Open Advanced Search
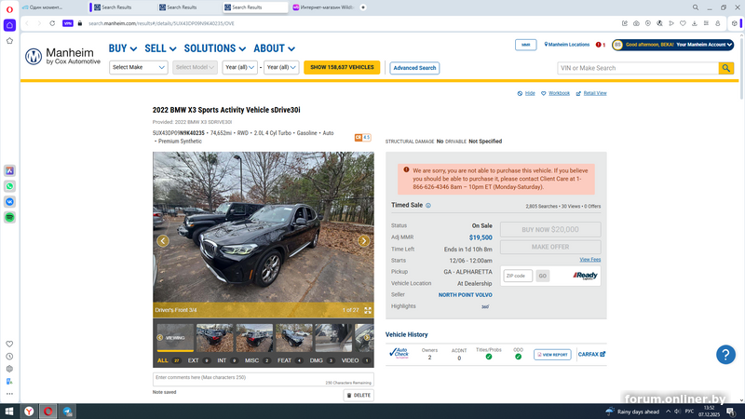 pyautogui.click(x=414, y=68)
